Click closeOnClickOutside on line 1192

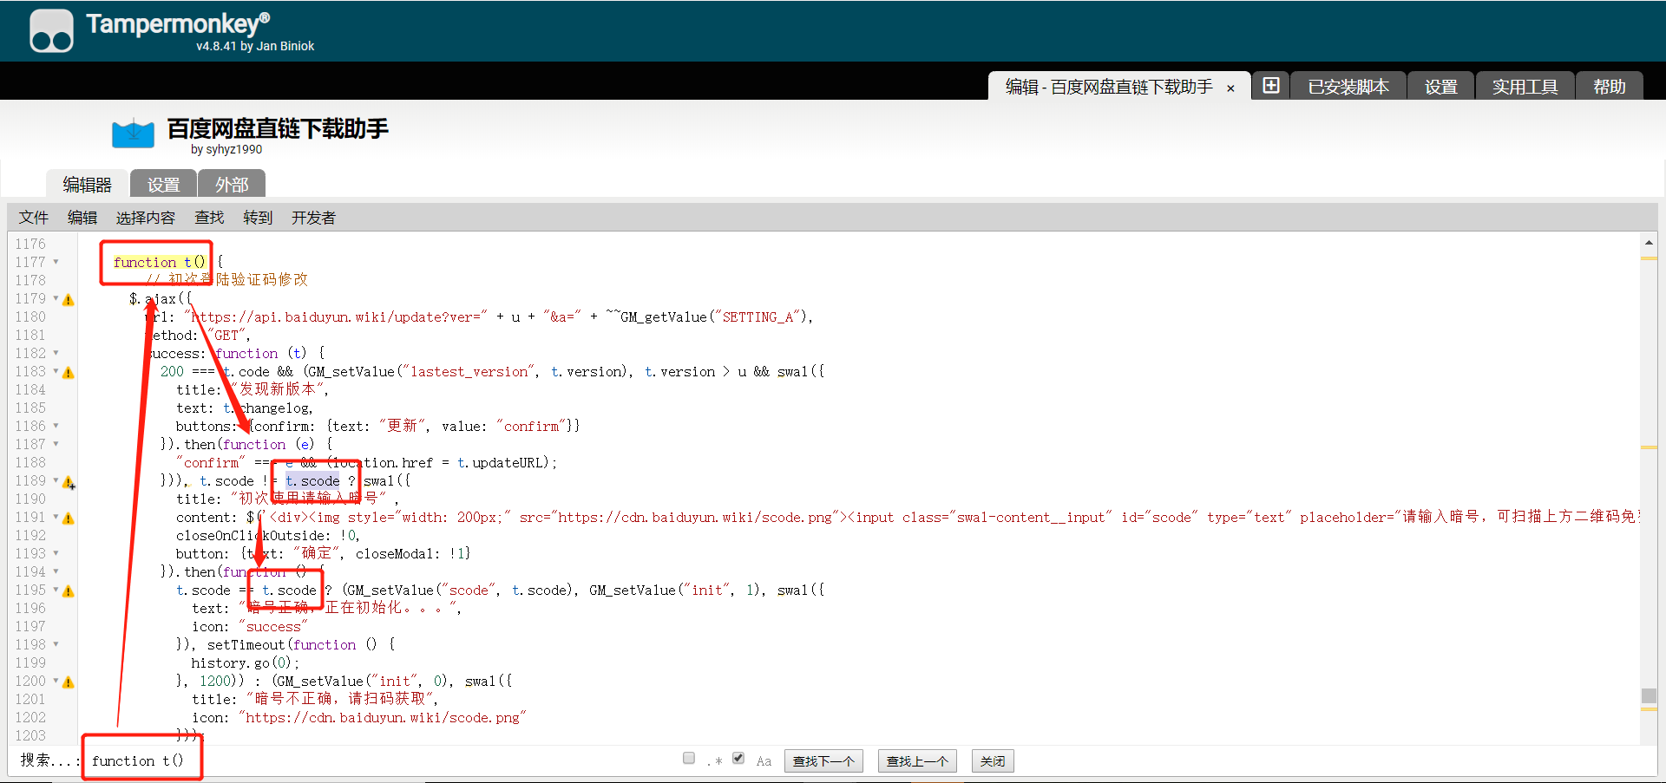click(x=253, y=535)
